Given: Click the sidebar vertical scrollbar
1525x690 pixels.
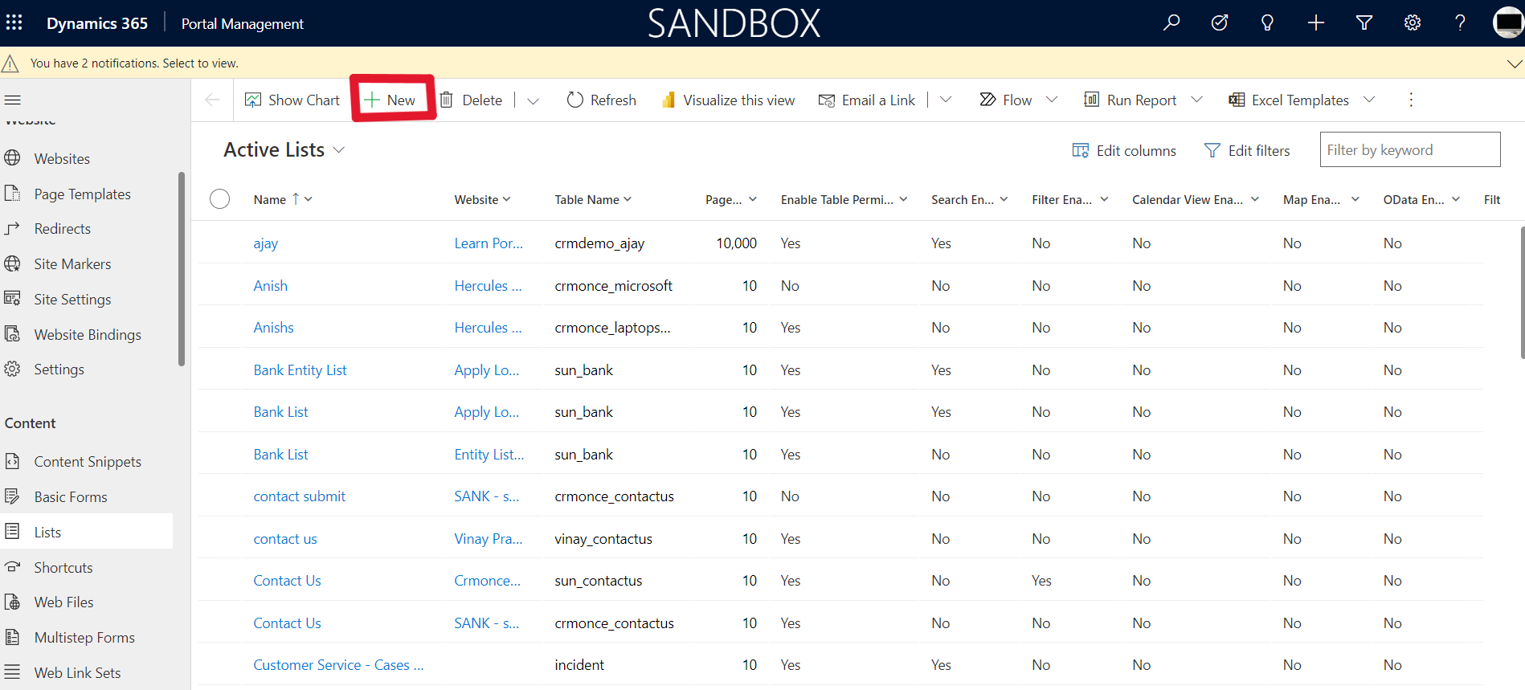Looking at the screenshot, I should [182, 269].
